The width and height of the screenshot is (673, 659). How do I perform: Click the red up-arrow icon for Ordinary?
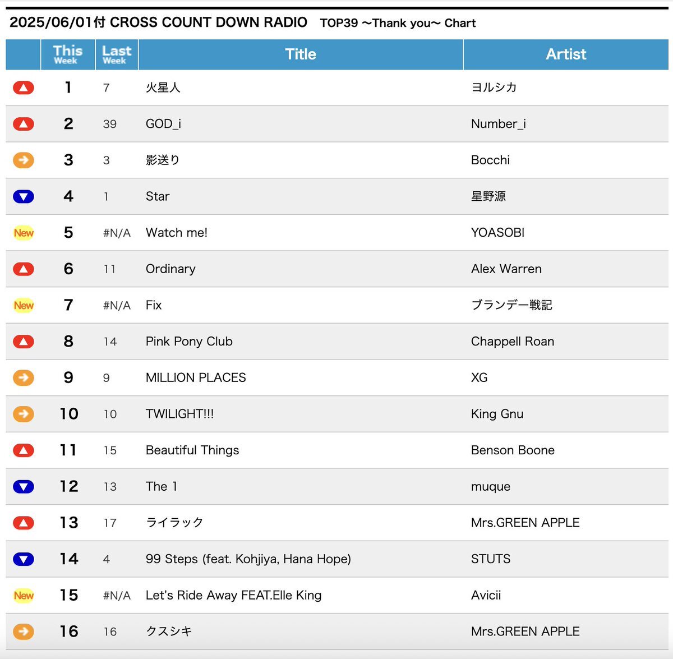[24, 269]
